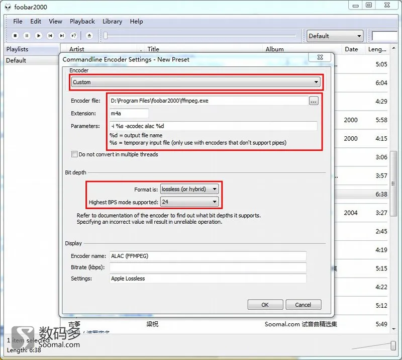Play a random track button
The width and height of the screenshot is (402, 360).
[x=73, y=36]
